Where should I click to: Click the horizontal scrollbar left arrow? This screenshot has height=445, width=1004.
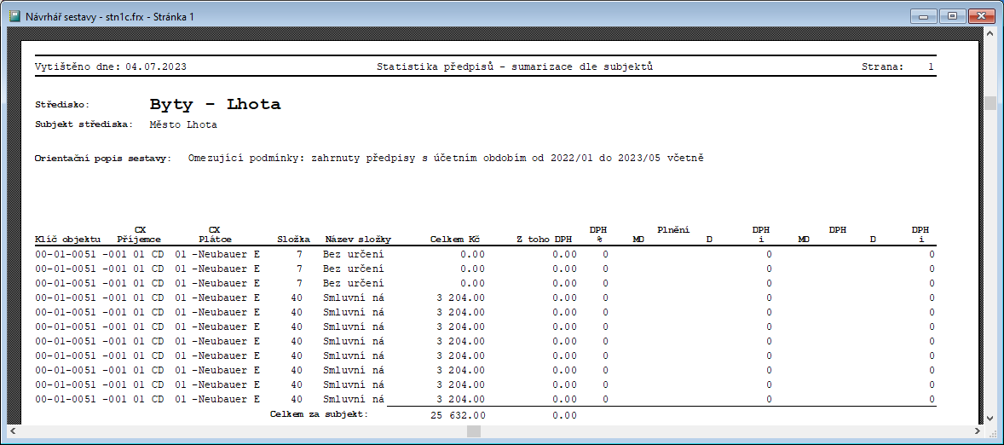point(14,431)
